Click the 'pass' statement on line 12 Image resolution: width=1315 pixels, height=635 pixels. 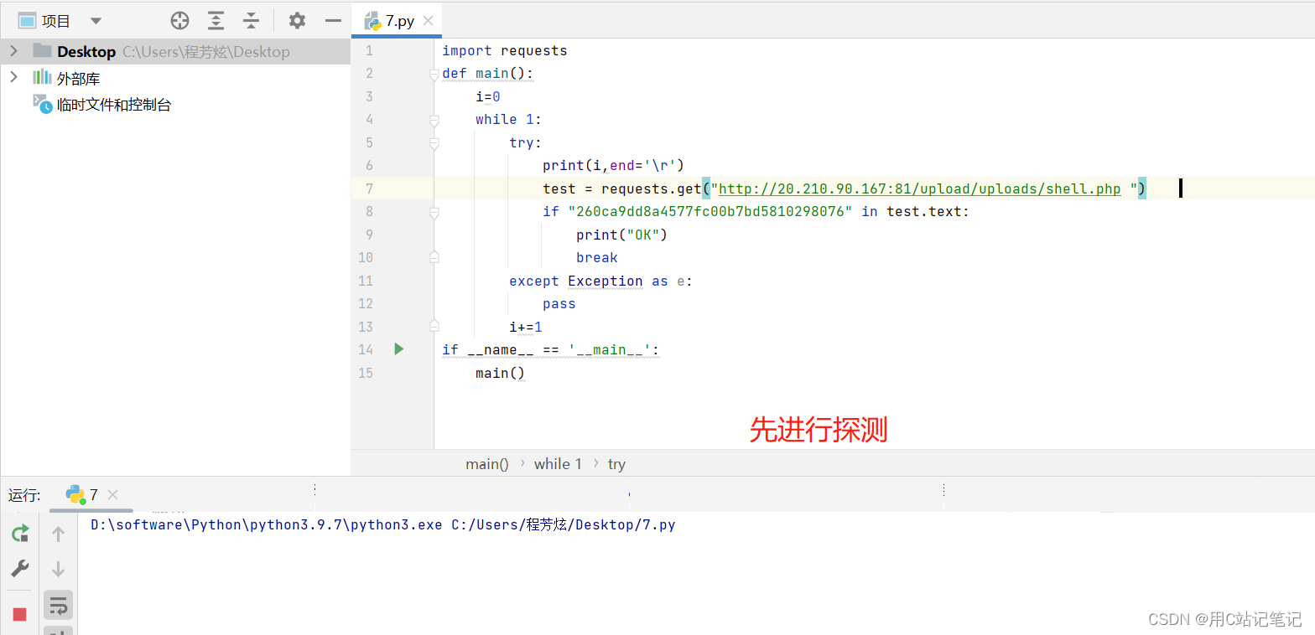point(559,304)
